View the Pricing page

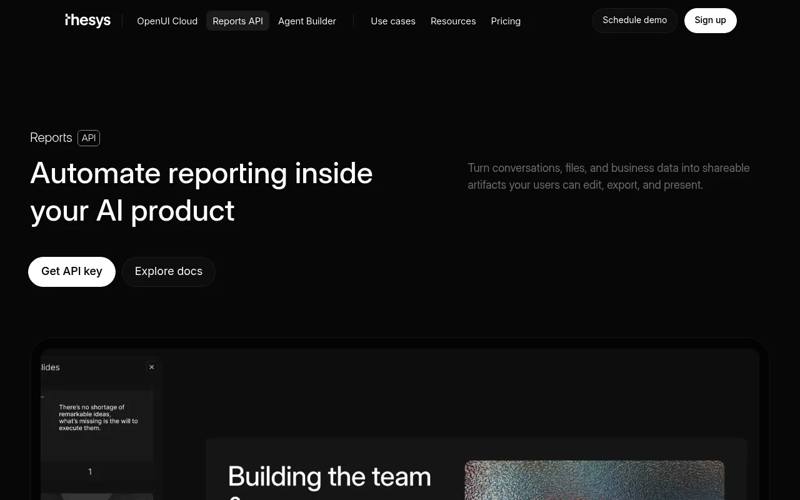[506, 21]
